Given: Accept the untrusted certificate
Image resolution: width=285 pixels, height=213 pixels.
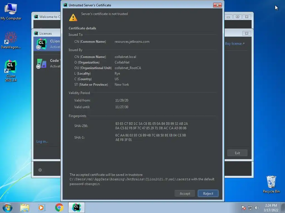Looking at the screenshot, I should 185,193.
